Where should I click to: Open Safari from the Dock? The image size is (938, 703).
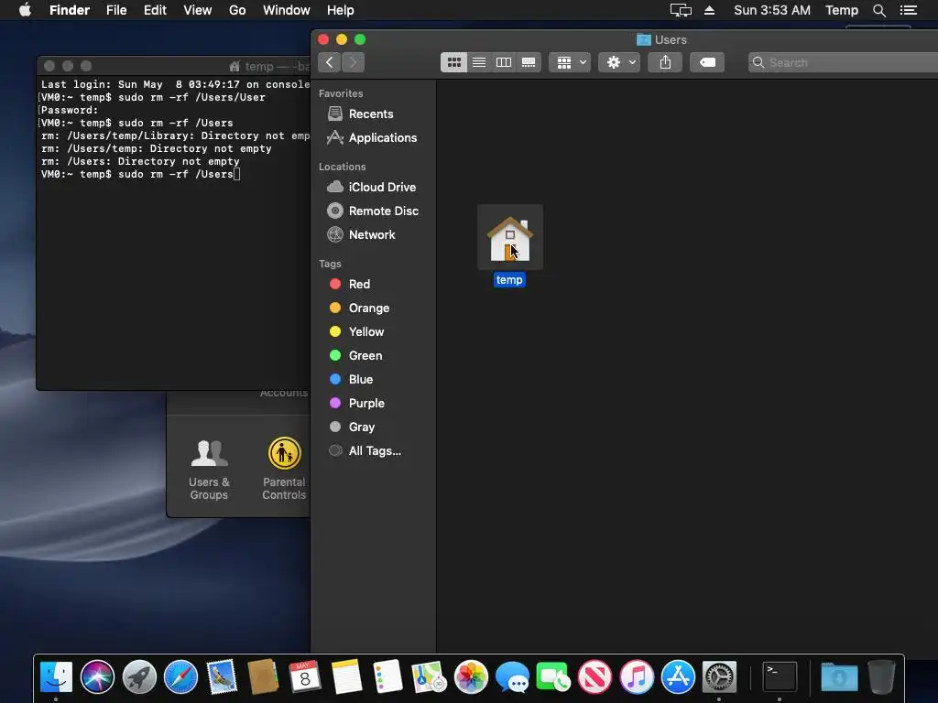(180, 677)
